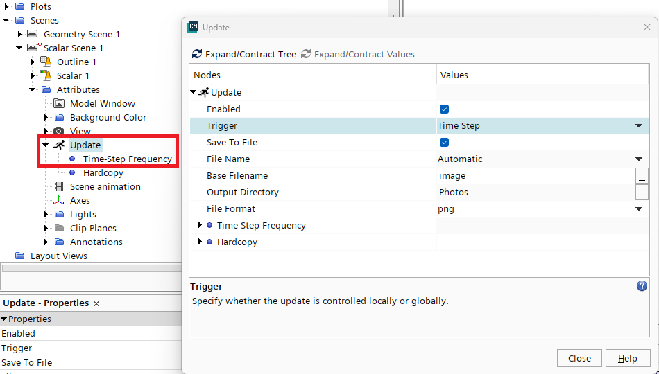Click Expand/Contract Tree icon
Viewport: 659px width, 374px height.
click(x=197, y=54)
